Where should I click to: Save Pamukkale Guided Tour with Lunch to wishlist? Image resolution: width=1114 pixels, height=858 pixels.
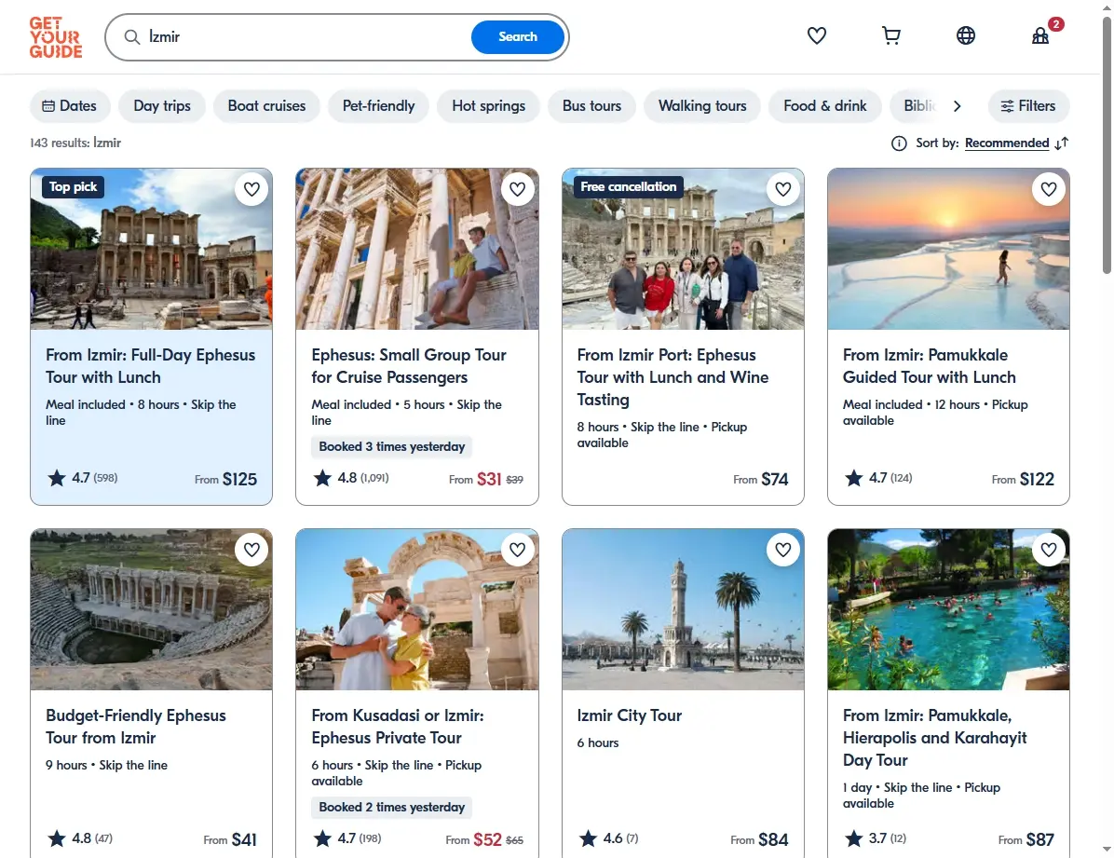coord(1049,189)
